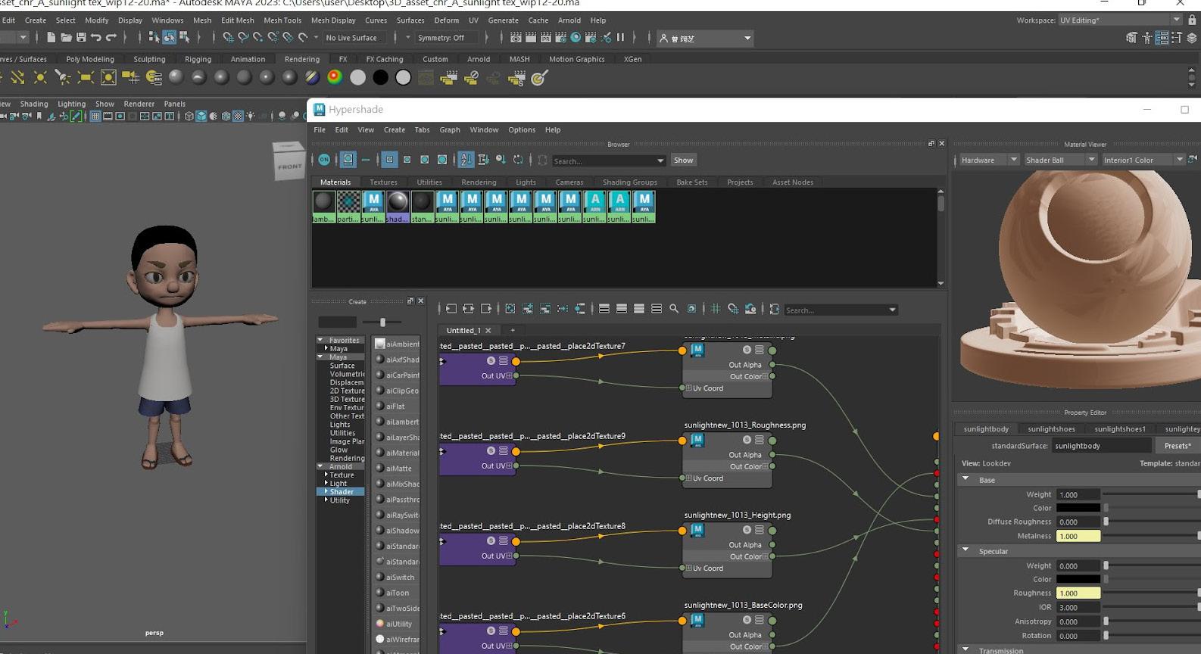Collapse the Specular section

click(965, 551)
